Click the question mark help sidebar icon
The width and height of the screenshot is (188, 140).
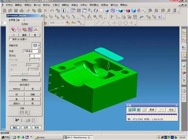point(184,81)
